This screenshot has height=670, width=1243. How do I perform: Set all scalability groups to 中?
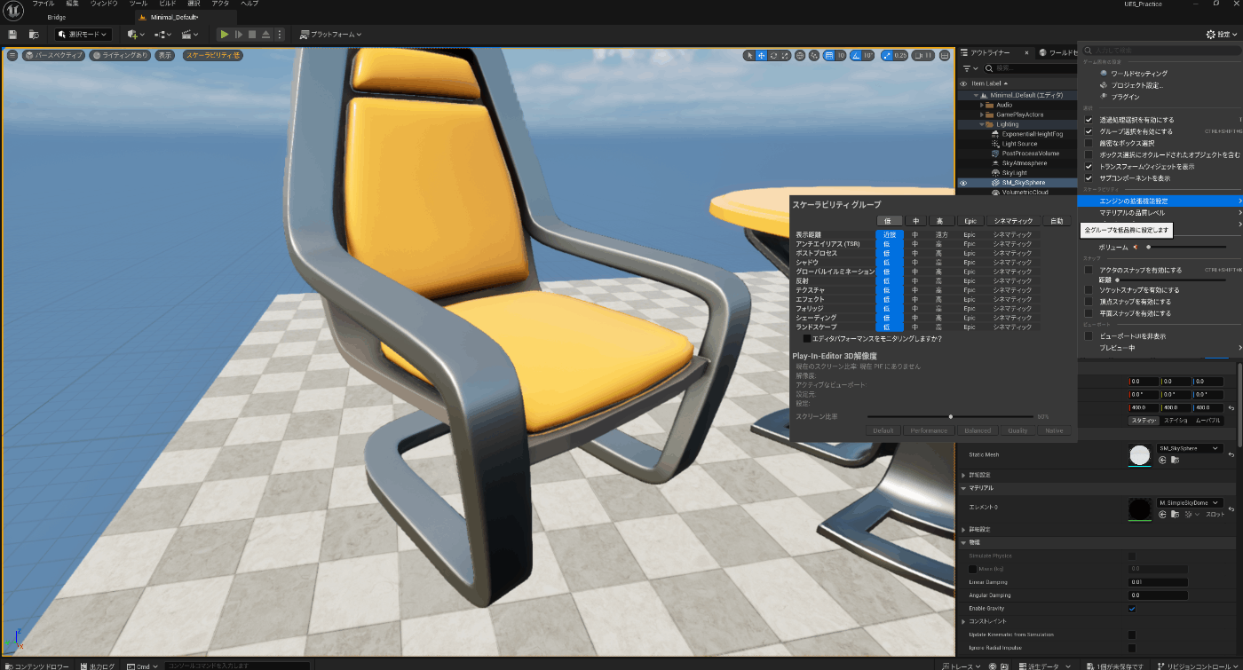pos(915,221)
